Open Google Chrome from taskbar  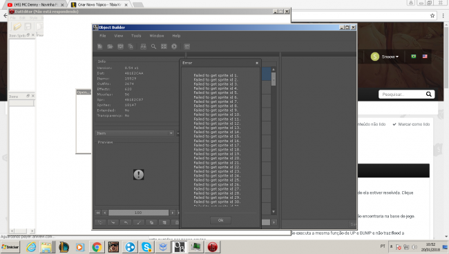(97, 247)
